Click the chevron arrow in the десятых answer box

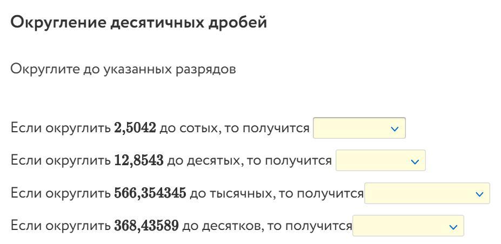point(415,161)
